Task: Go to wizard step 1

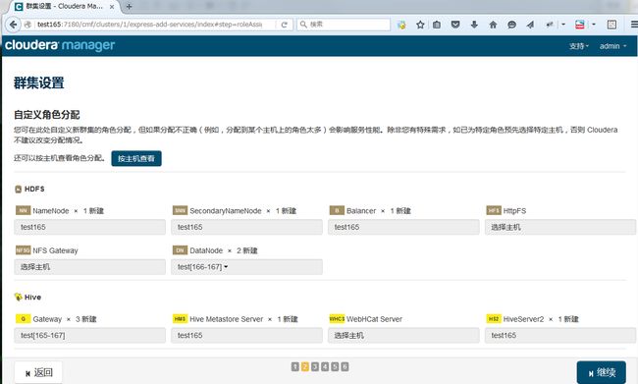Action: point(295,366)
